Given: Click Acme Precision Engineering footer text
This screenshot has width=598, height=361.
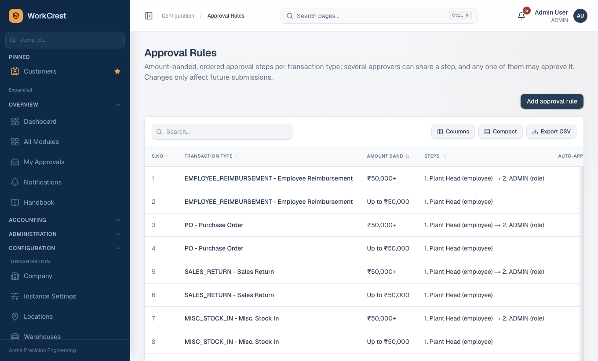Looking at the screenshot, I should (42, 350).
